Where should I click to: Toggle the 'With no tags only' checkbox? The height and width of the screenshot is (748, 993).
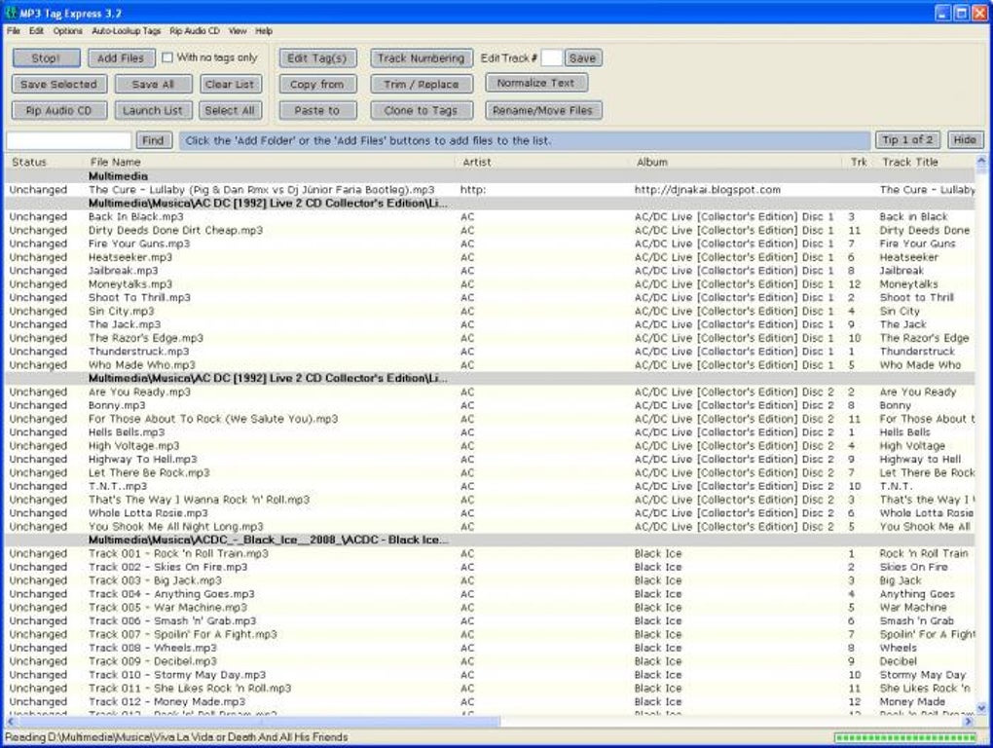167,57
